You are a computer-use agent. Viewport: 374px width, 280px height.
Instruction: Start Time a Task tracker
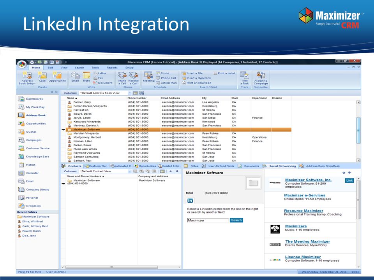coord(245,78)
